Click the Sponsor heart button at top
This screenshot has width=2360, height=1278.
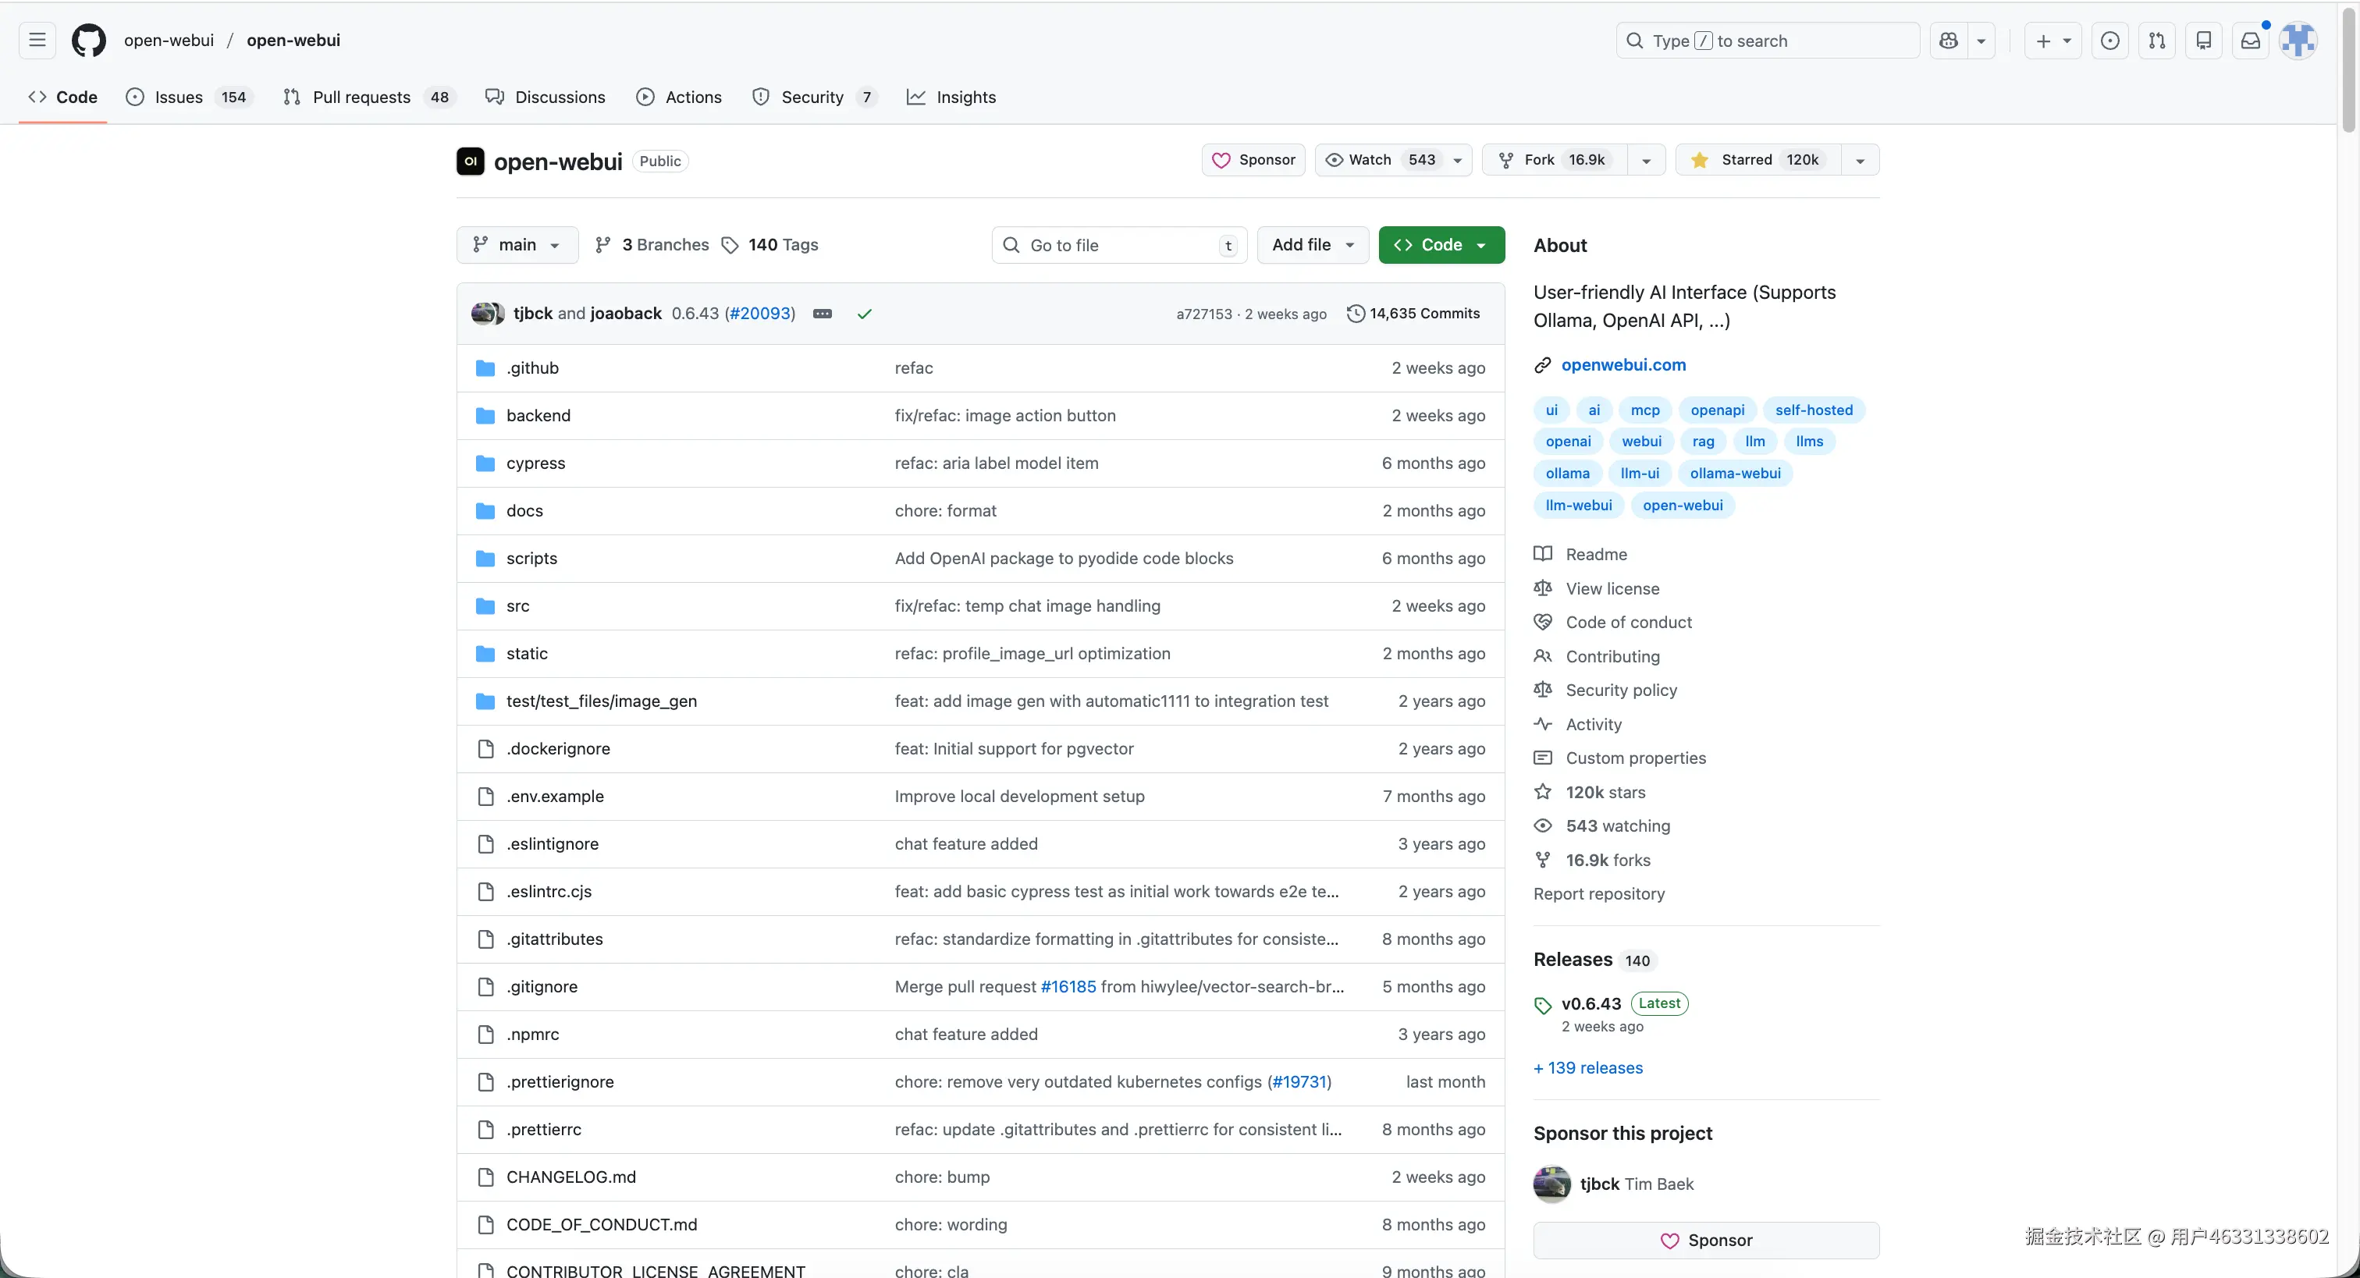(x=1253, y=159)
